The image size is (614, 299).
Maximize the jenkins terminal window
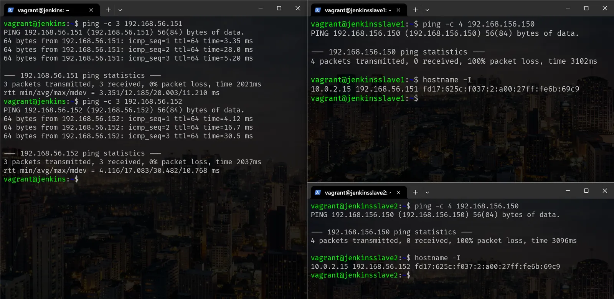coord(279,8)
